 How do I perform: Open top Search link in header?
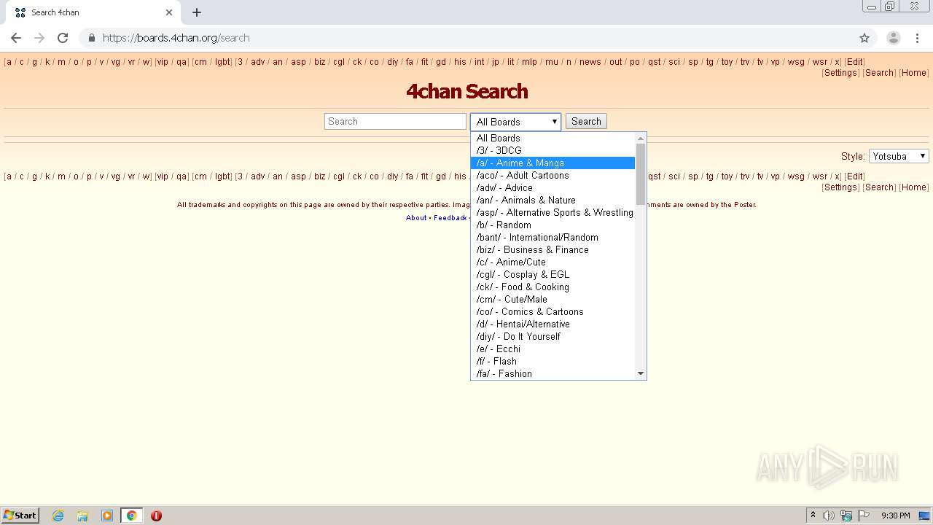(879, 73)
